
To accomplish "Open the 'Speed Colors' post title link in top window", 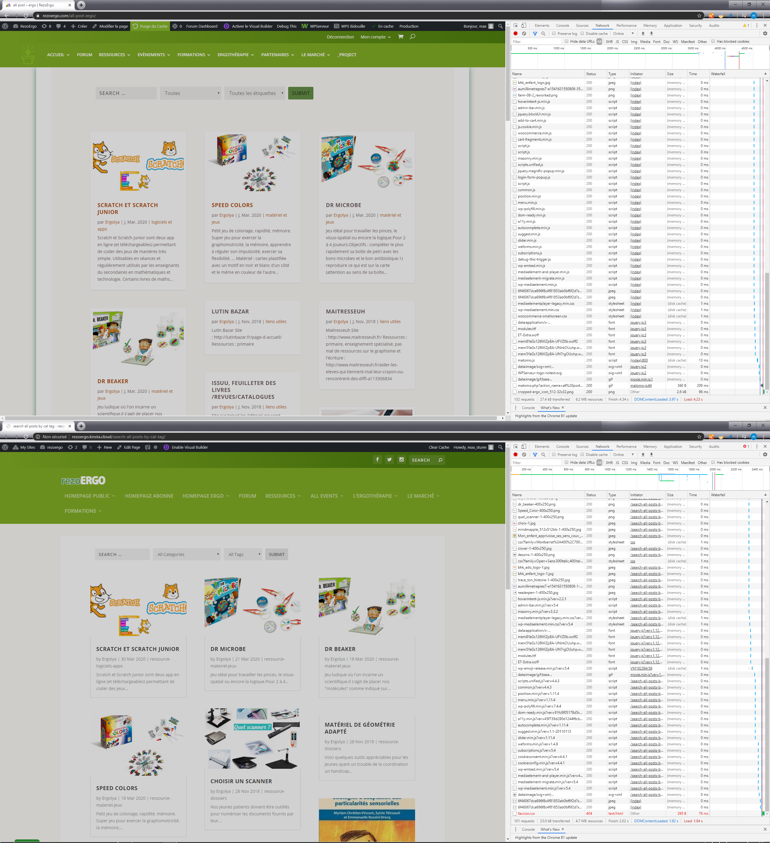I will [232, 205].
